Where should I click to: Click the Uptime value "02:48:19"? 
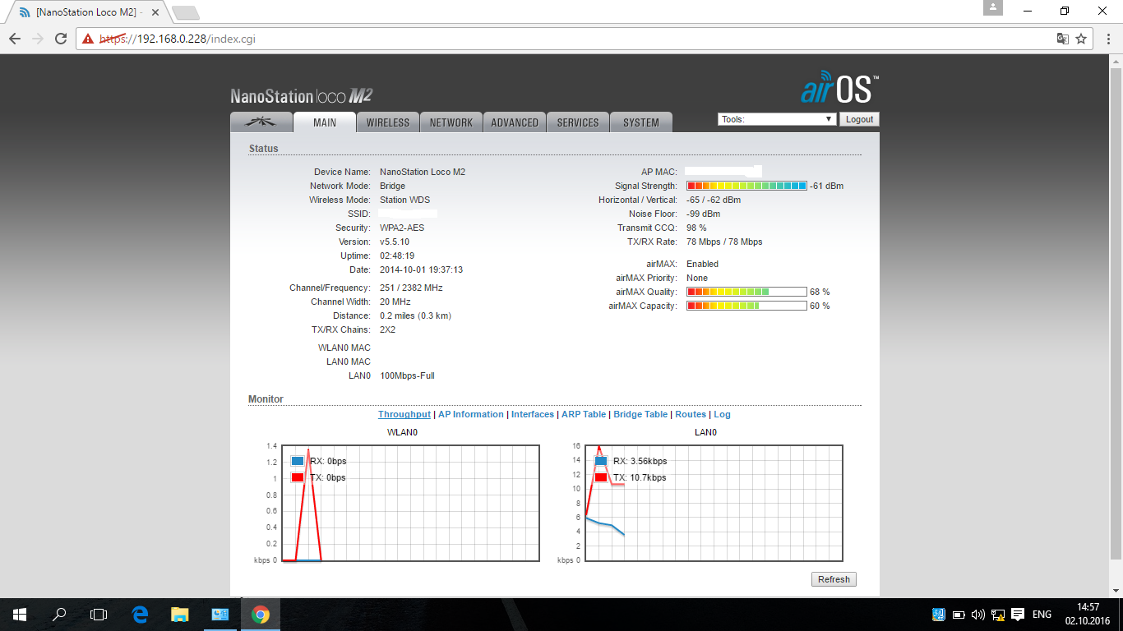click(x=397, y=256)
